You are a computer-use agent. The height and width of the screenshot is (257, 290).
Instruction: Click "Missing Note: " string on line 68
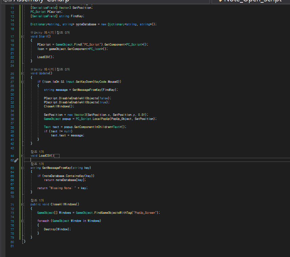tap(63, 188)
